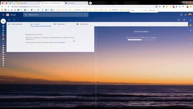Expand advanced search options arrow
193x109 pixels.
coord(86,15)
